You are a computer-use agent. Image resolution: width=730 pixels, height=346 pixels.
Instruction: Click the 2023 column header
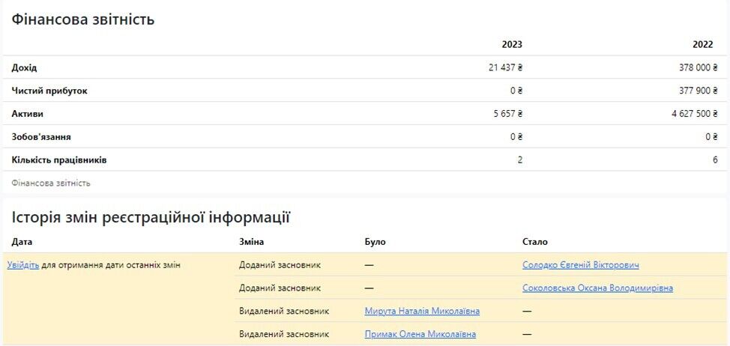[x=512, y=45]
